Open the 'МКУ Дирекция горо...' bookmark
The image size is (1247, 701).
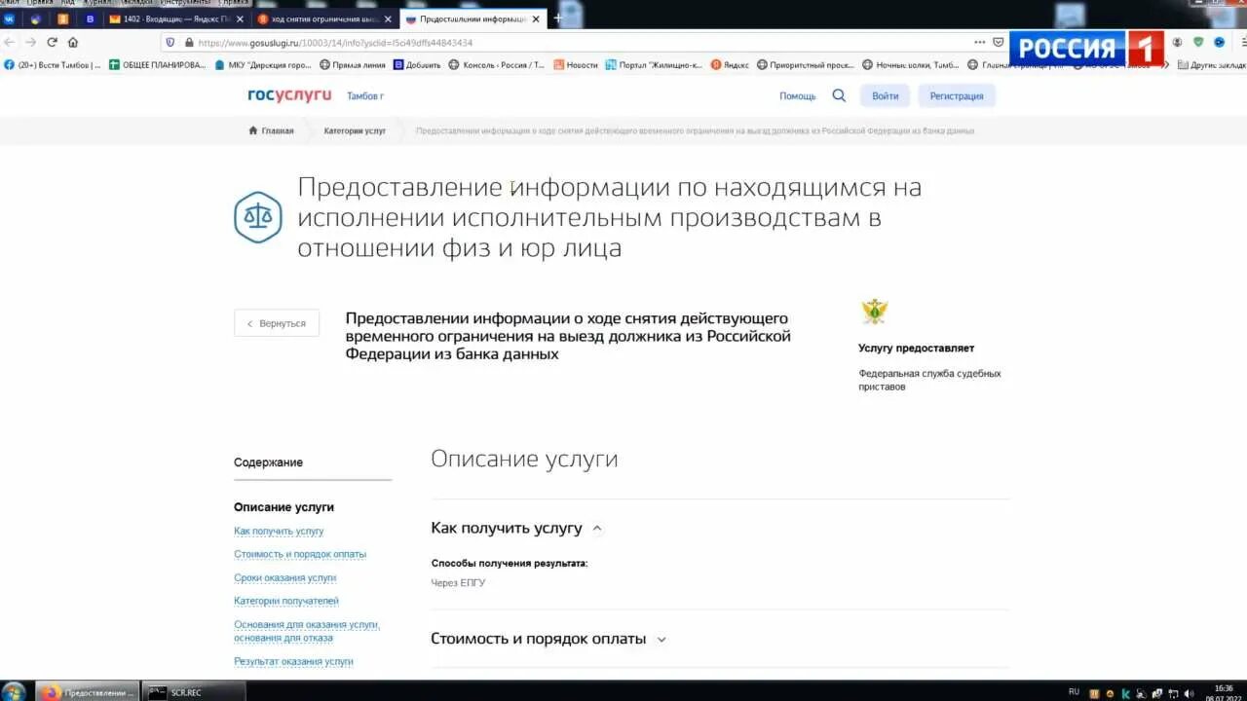coord(262,65)
